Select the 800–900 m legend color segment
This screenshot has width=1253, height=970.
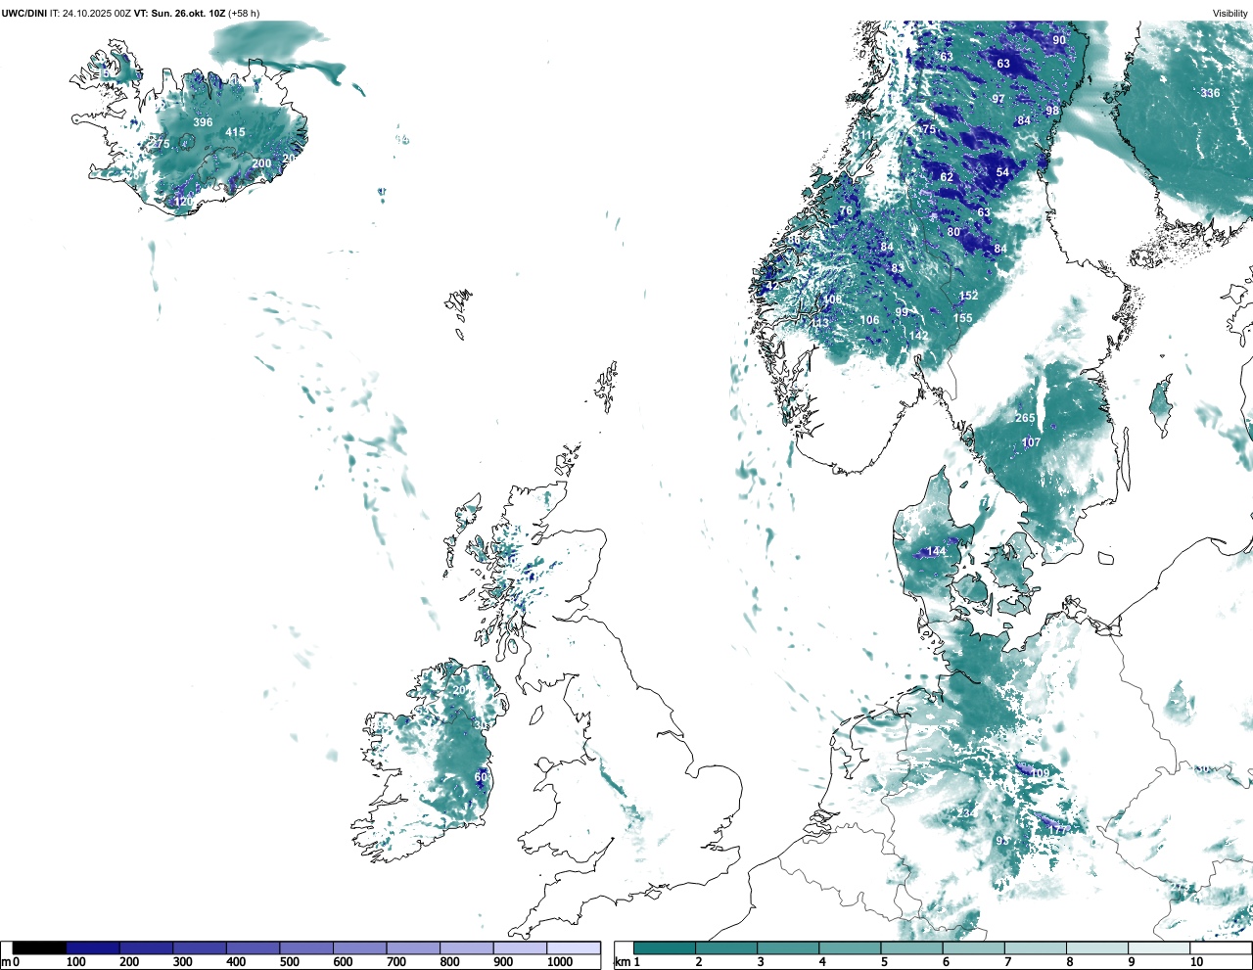point(466,948)
